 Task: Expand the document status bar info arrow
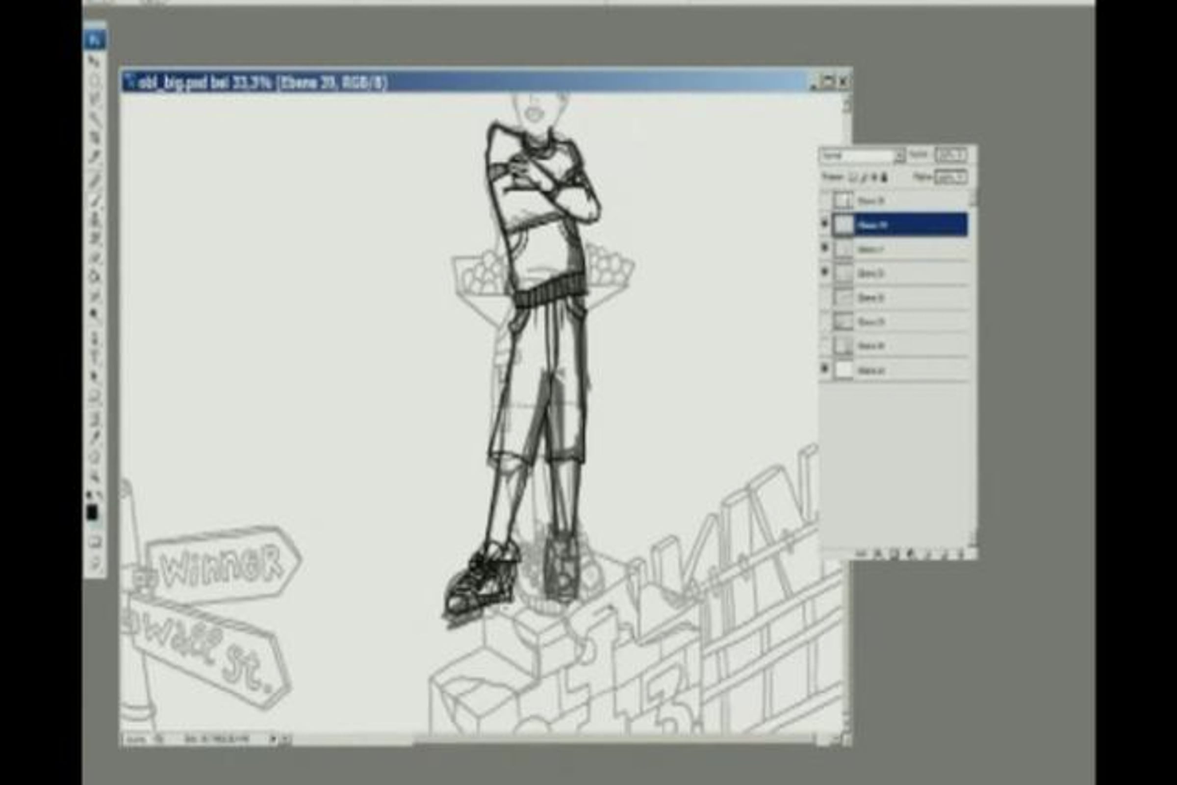pyautogui.click(x=273, y=739)
